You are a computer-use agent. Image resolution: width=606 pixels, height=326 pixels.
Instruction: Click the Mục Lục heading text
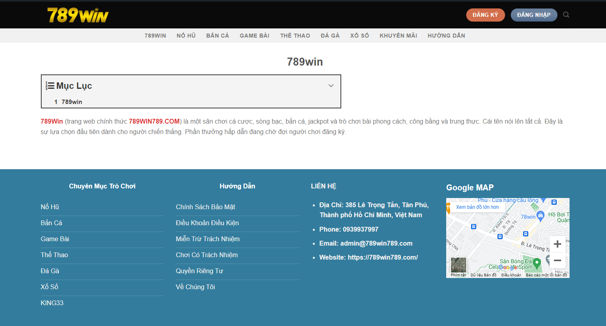click(x=74, y=86)
